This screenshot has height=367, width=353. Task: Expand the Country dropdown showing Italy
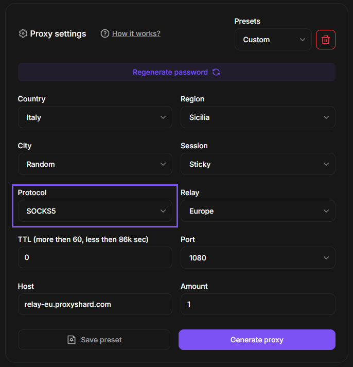tap(95, 117)
